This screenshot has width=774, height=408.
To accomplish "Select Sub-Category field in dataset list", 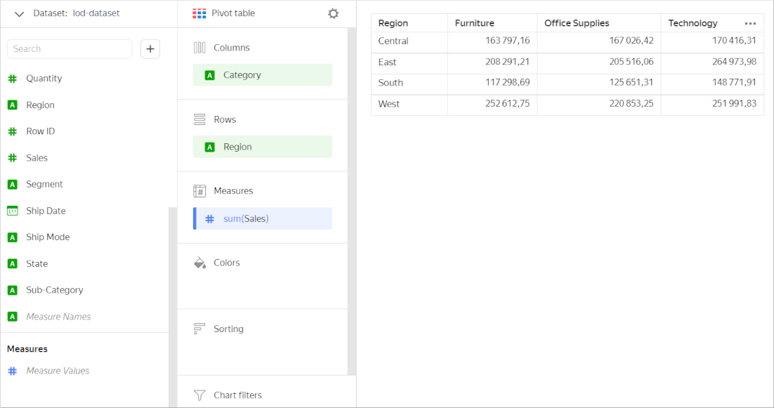I will [x=54, y=290].
